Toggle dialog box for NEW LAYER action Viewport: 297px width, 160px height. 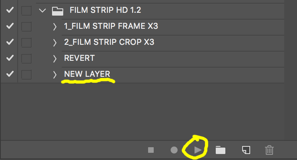[26, 75]
